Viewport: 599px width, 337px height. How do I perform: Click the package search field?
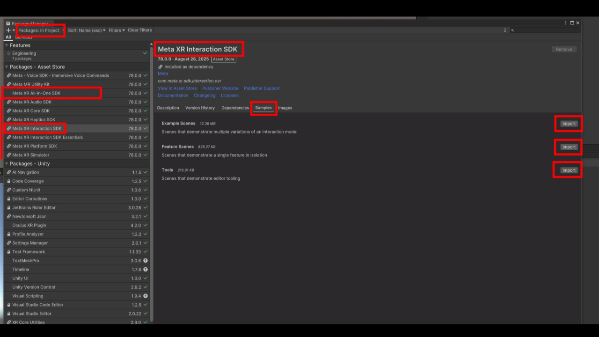click(545, 30)
